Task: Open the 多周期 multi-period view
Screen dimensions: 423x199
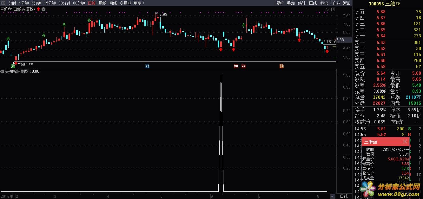Action: (125, 3)
